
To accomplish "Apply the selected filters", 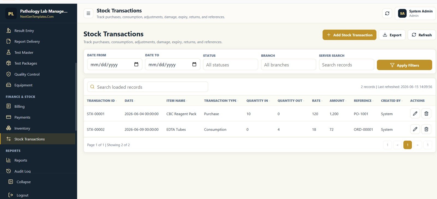I will [x=404, y=65].
